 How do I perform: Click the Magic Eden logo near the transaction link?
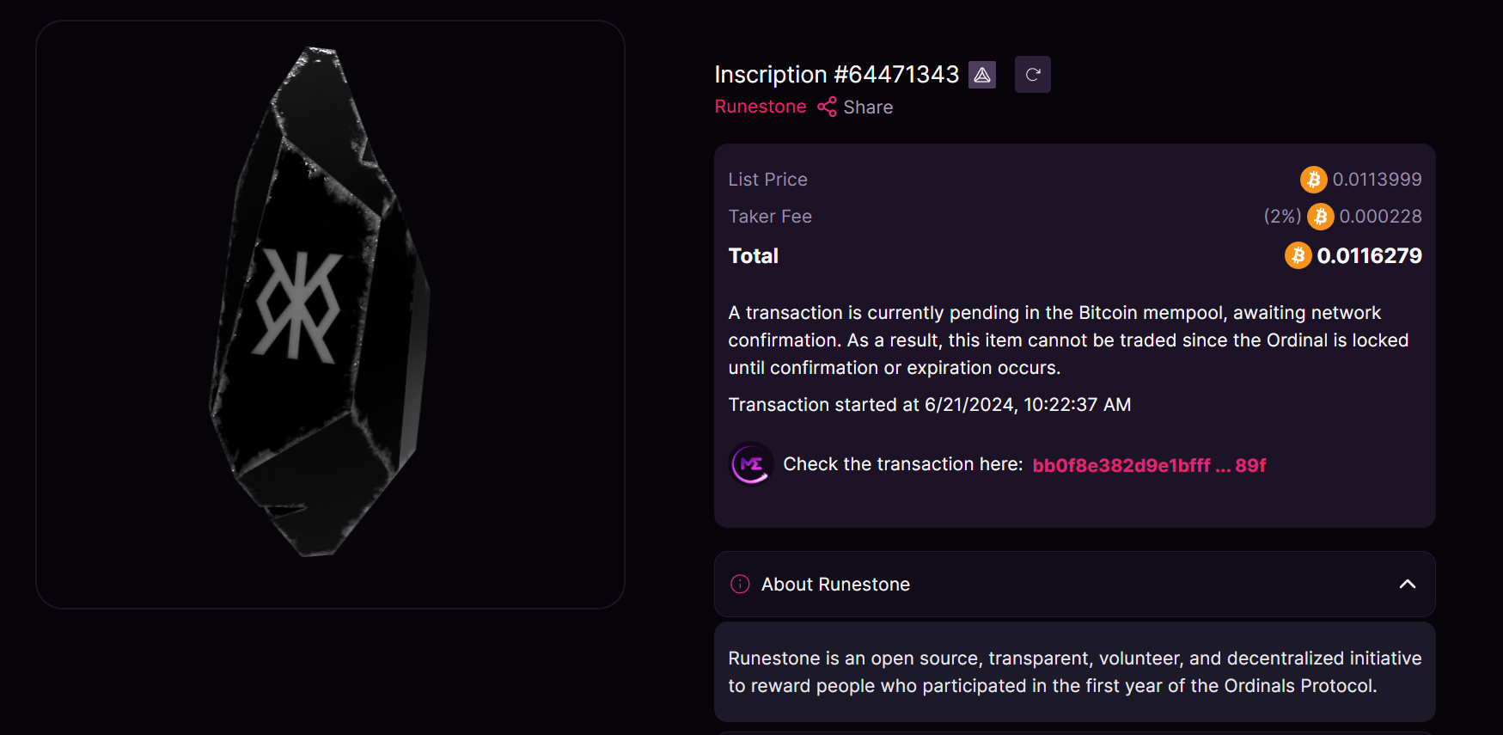point(751,464)
